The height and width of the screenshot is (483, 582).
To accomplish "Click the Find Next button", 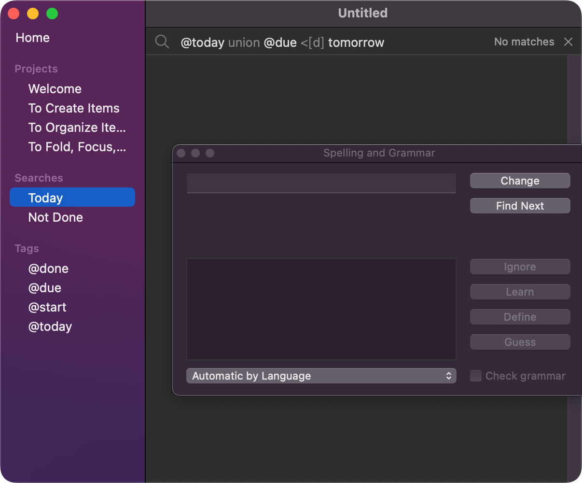I will 520,206.
